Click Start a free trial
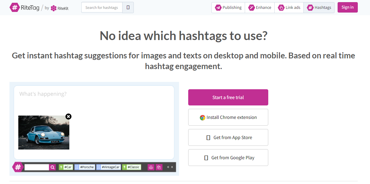This screenshot has height=184, width=370. coord(228,98)
